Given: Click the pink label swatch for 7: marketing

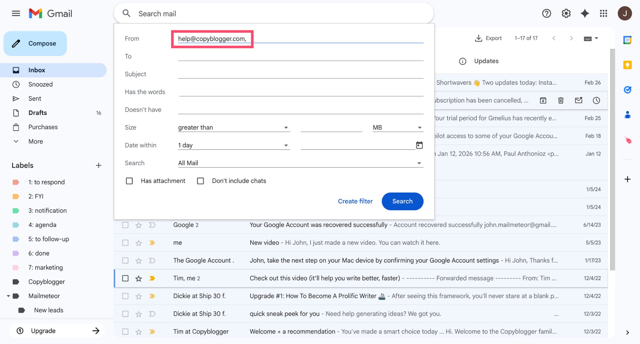Looking at the screenshot, I should pos(16,267).
